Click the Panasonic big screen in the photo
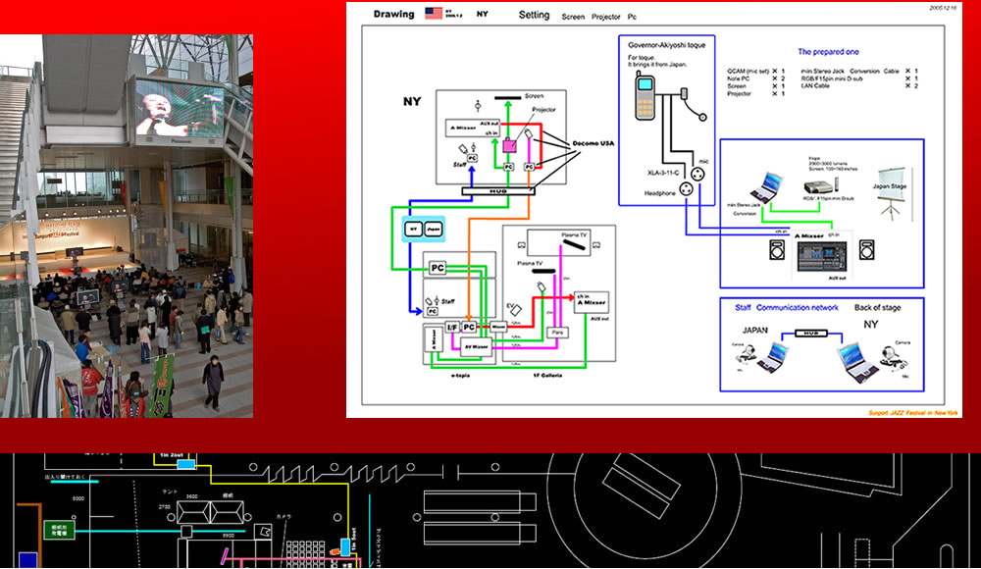Image resolution: width=981 pixels, height=569 pixels. [179, 110]
